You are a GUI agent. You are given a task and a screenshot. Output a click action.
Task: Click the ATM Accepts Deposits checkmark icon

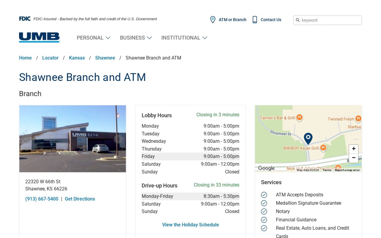tap(264, 195)
